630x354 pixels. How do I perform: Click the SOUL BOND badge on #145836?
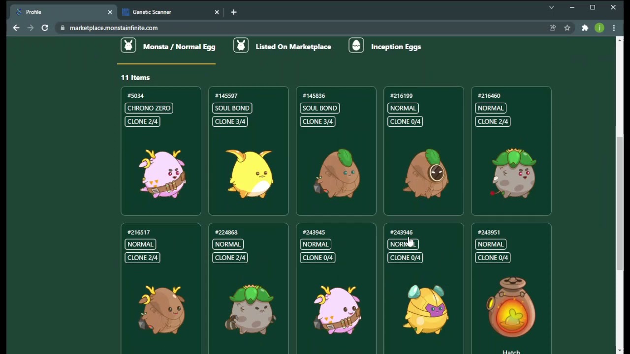tap(320, 108)
